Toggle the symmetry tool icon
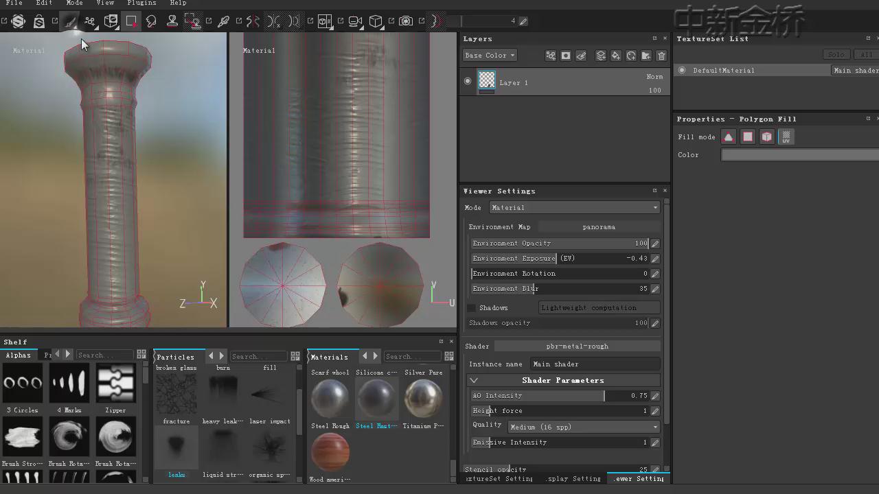The image size is (879, 494). [x=253, y=21]
